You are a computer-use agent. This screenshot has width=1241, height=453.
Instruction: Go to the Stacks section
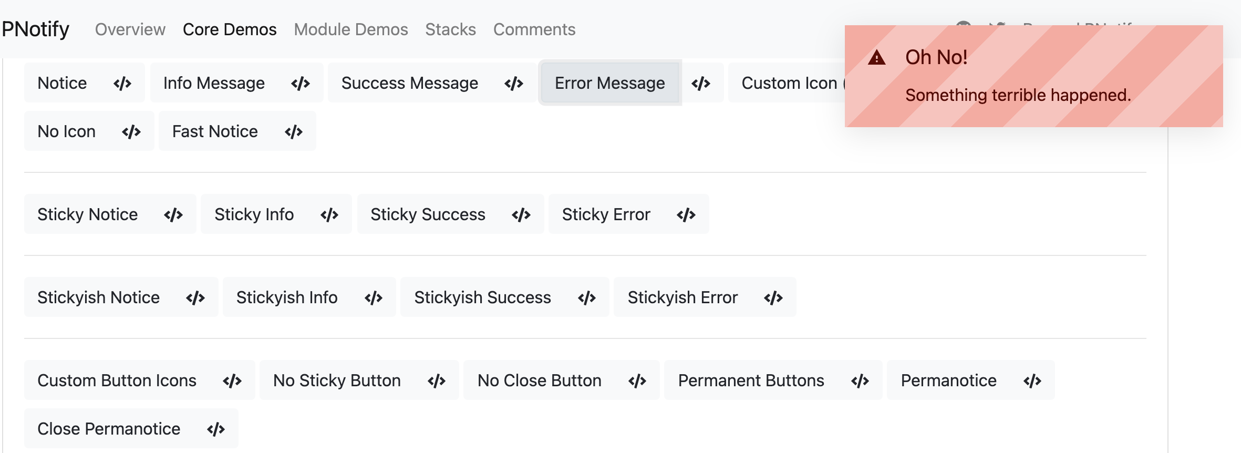pyautogui.click(x=451, y=29)
